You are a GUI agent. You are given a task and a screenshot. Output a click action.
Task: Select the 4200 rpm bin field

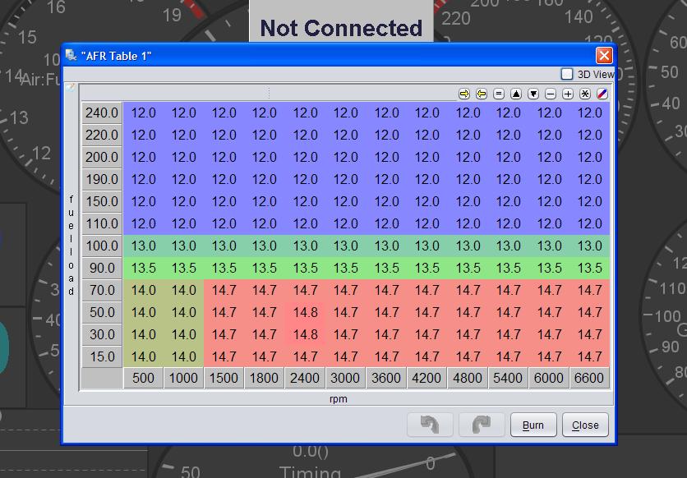426,378
